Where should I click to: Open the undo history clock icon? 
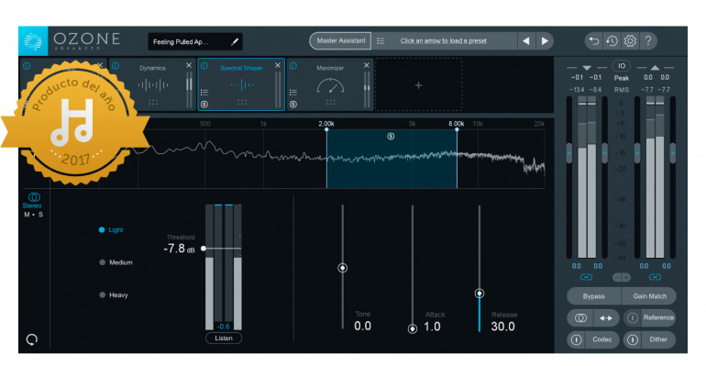coord(612,41)
